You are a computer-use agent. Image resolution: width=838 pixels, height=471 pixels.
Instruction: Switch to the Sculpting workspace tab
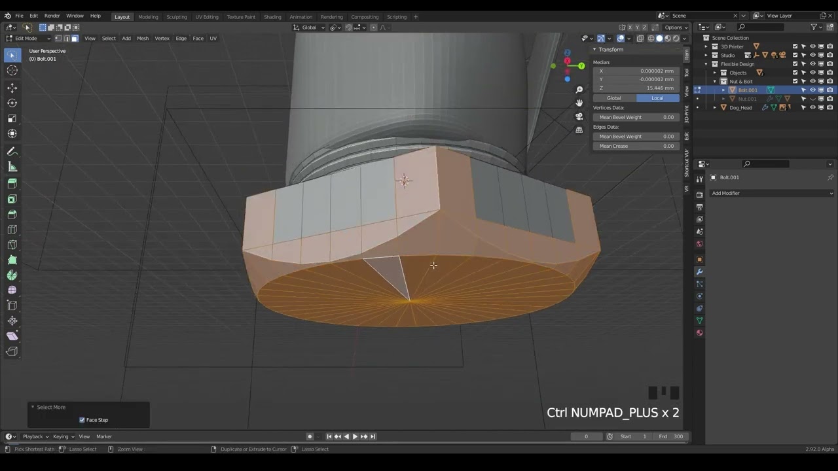coord(177,17)
